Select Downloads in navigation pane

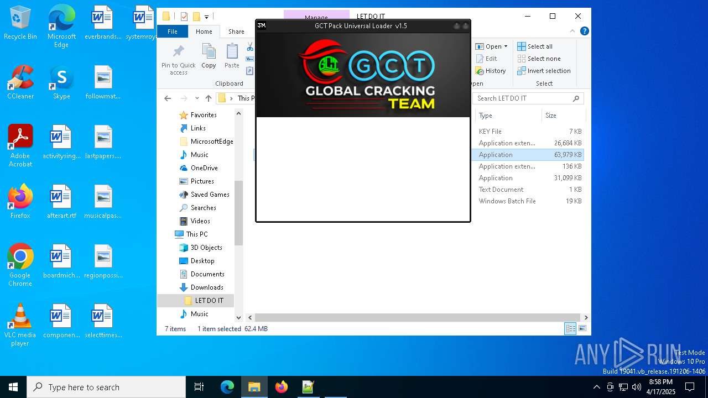click(206, 287)
